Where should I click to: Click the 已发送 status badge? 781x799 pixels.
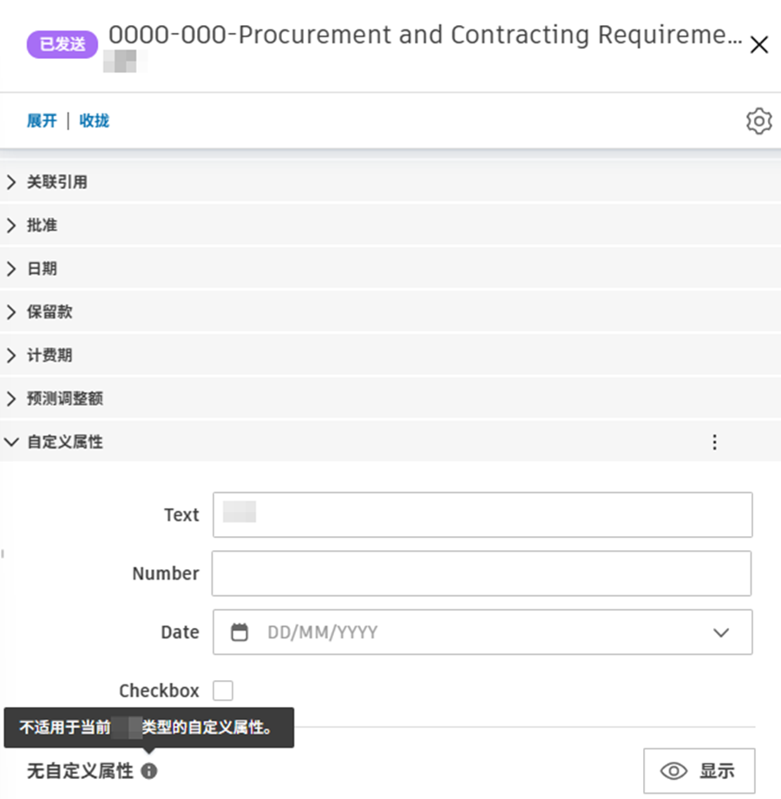point(61,42)
